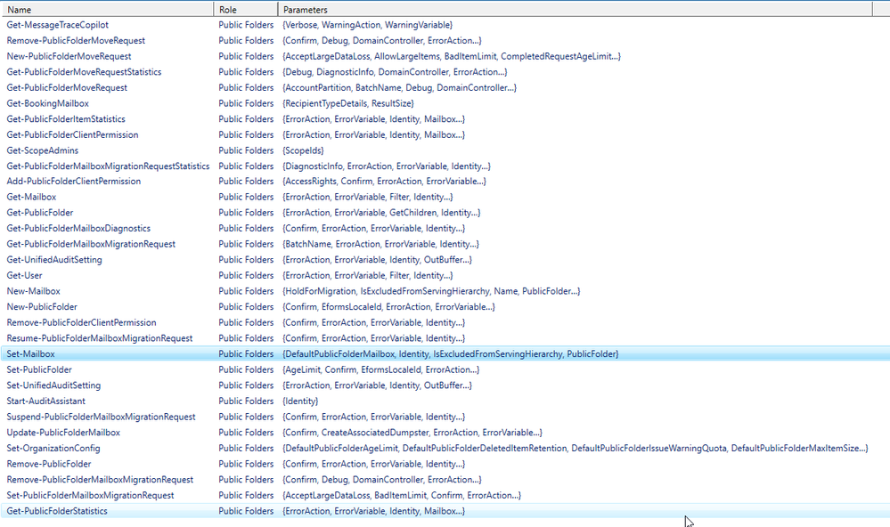Image resolution: width=890 pixels, height=527 pixels.
Task: Click parameters containing GetChildren
Action: [x=381, y=213]
